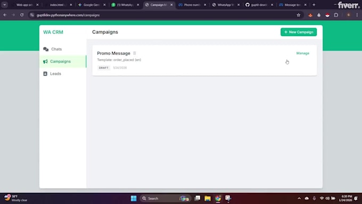
Task: Open the Extensions puzzle icon
Action: tap(336, 15)
